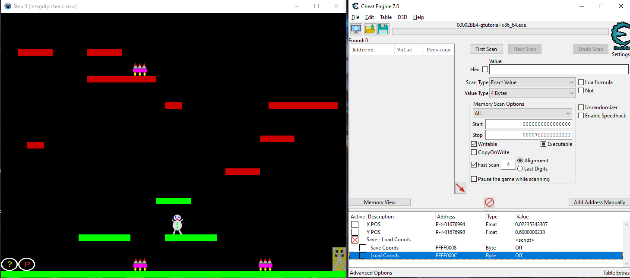Click the red P game button
The image size is (630, 278).
coord(27,264)
